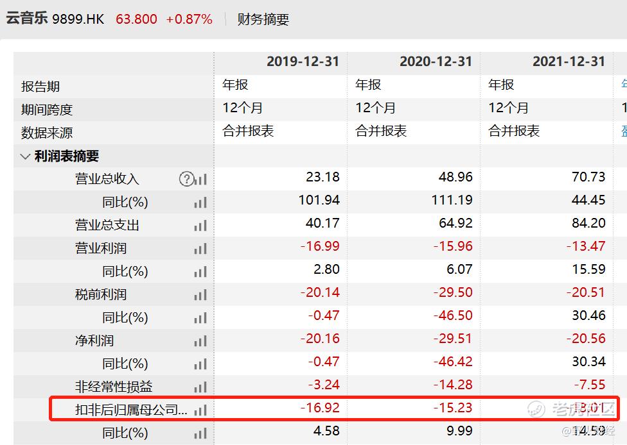Click 非经常性损益 value -7.55
This screenshot has width=627, height=445.
pos(590,385)
